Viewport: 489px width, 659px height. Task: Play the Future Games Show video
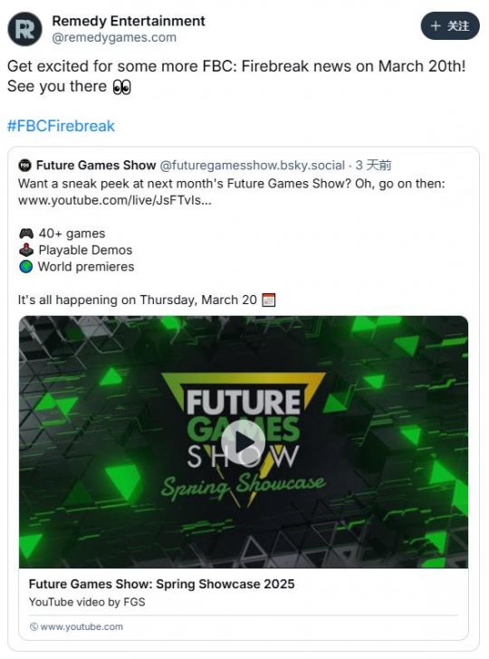244,442
